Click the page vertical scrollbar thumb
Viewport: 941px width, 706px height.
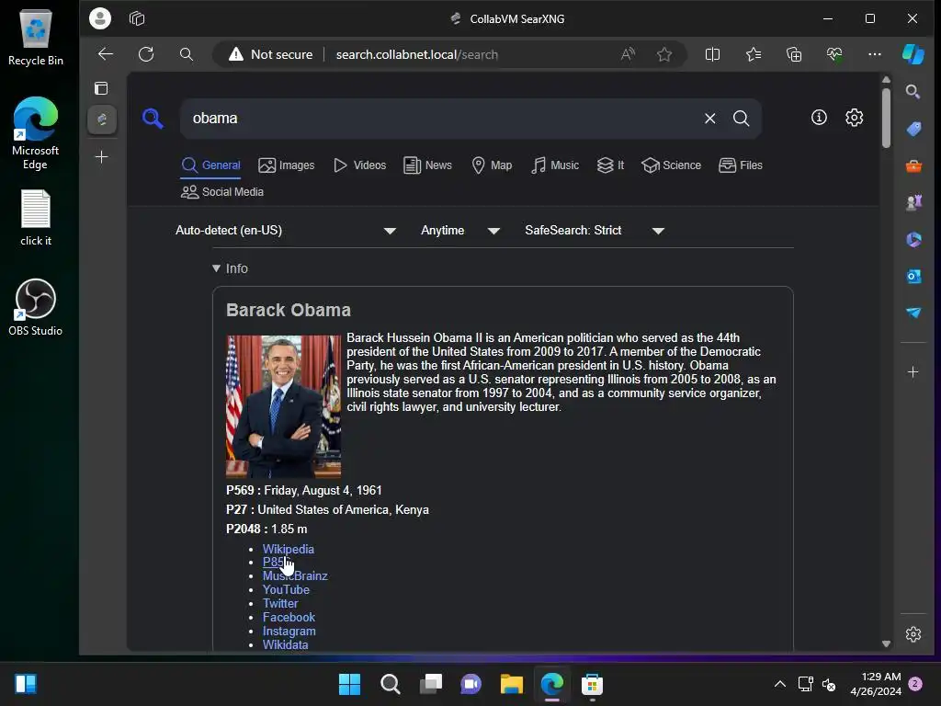(x=886, y=117)
